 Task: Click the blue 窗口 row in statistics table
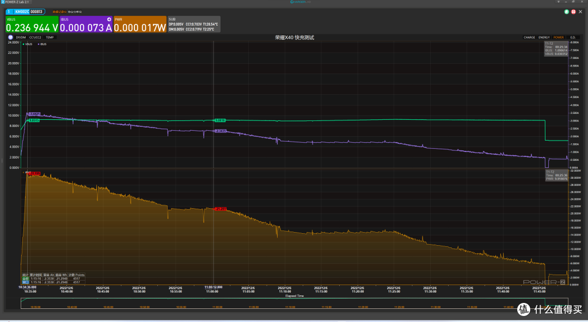53,282
